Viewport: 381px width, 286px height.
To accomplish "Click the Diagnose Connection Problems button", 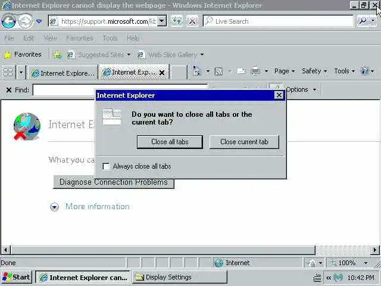I will [x=114, y=182].
